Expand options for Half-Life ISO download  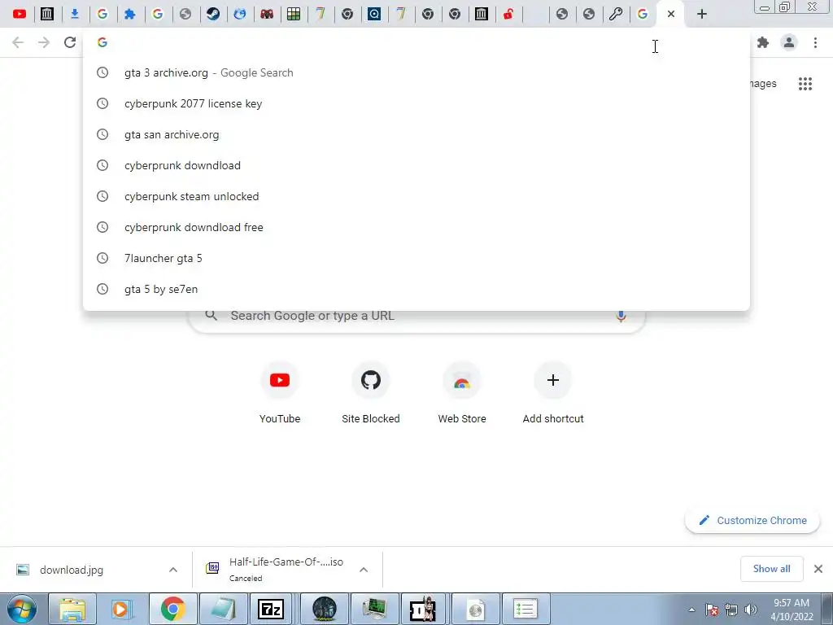pyautogui.click(x=364, y=570)
